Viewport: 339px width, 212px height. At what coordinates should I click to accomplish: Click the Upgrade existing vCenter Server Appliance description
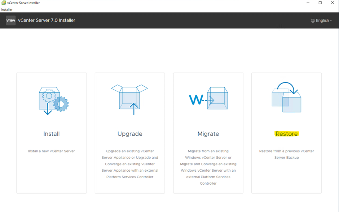click(x=130, y=164)
